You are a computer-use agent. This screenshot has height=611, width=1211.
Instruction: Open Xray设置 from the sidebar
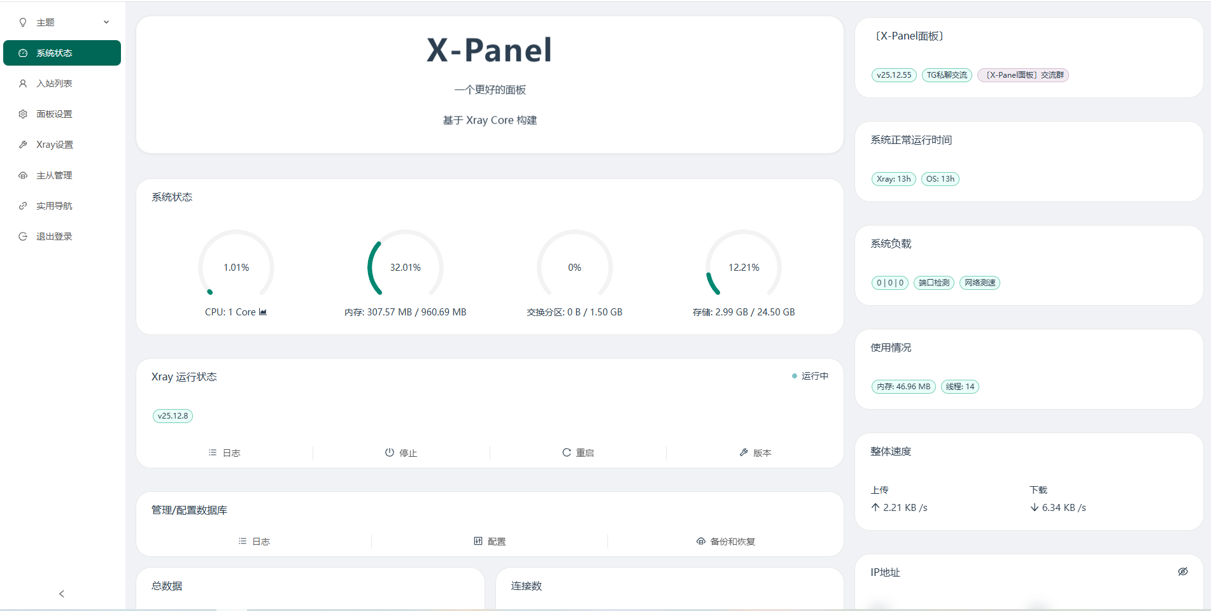(x=54, y=145)
